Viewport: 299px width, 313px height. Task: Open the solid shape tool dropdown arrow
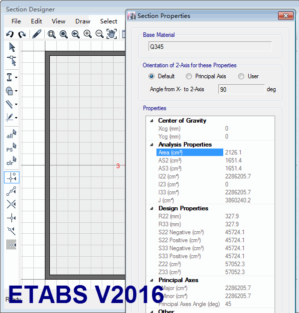pos(16,91)
